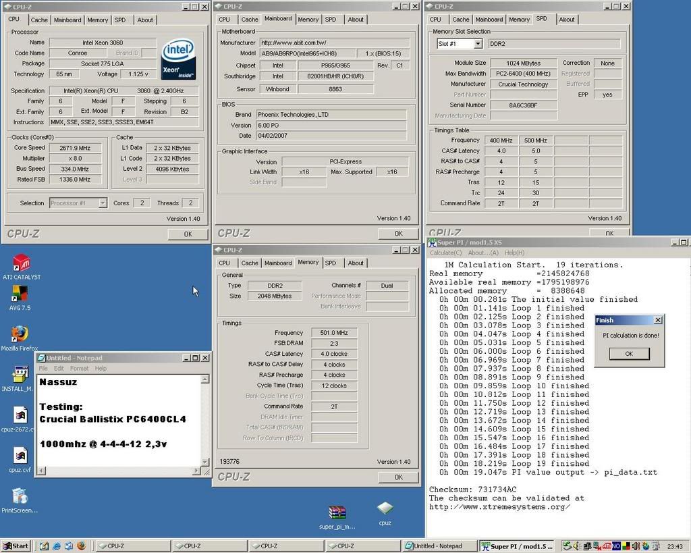Click the red ATI tray icon
The image size is (691, 553).
(607, 546)
